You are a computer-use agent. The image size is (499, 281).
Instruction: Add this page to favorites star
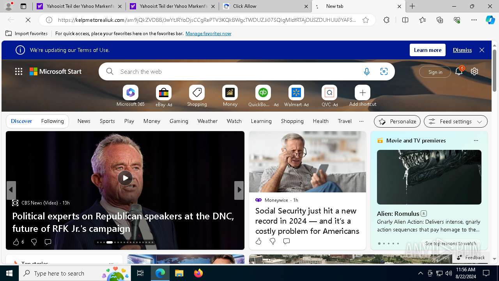click(x=366, y=20)
